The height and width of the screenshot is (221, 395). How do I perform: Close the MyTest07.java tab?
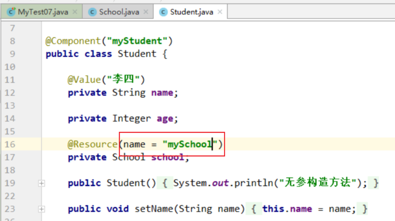tap(75, 12)
